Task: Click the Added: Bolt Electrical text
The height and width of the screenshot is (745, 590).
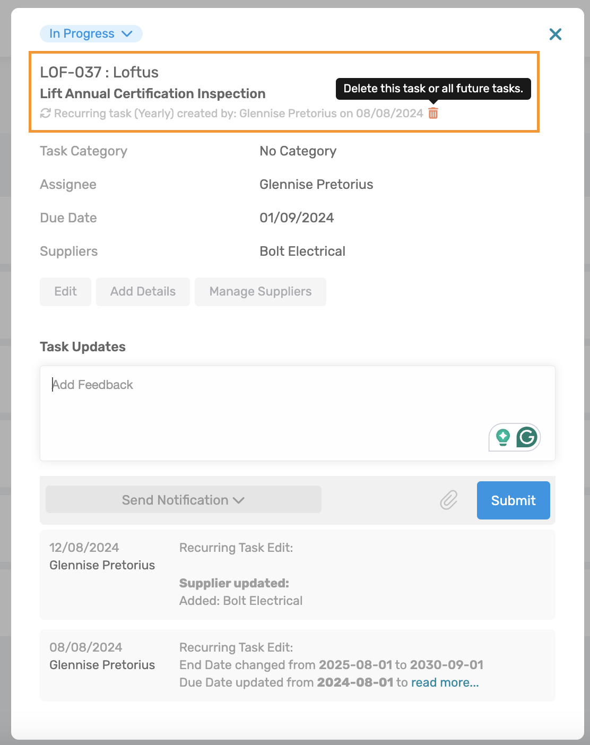Action: [x=241, y=601]
